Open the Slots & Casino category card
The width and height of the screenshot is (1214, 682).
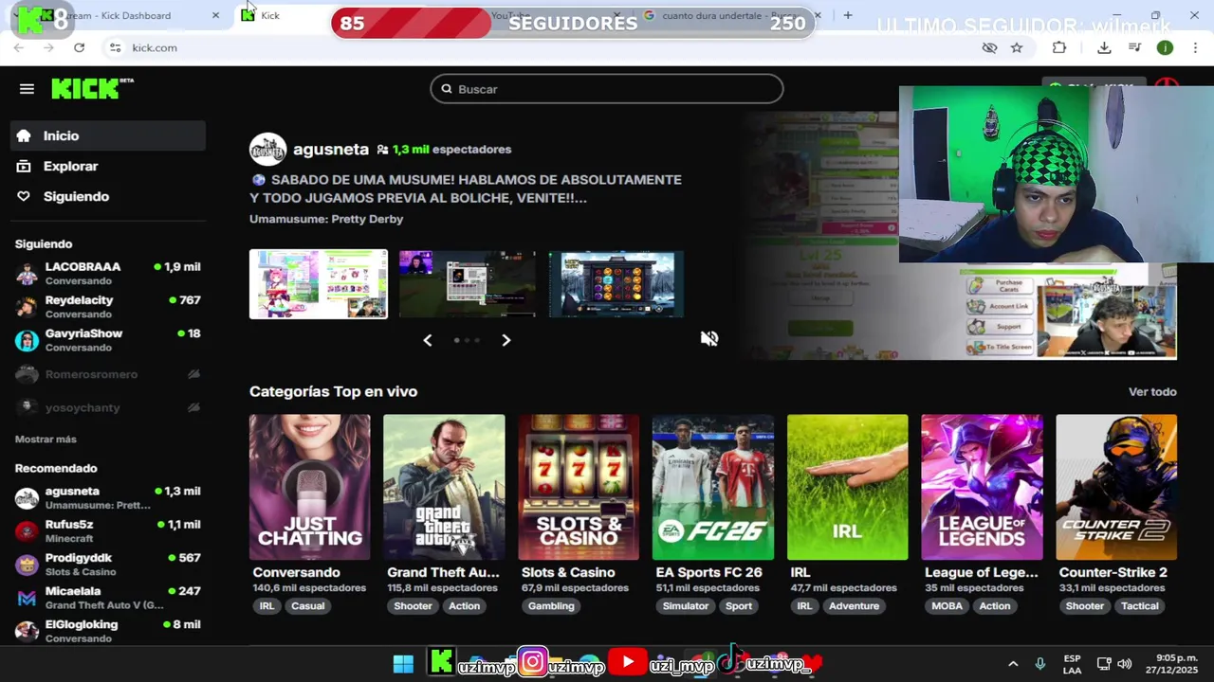tap(579, 487)
